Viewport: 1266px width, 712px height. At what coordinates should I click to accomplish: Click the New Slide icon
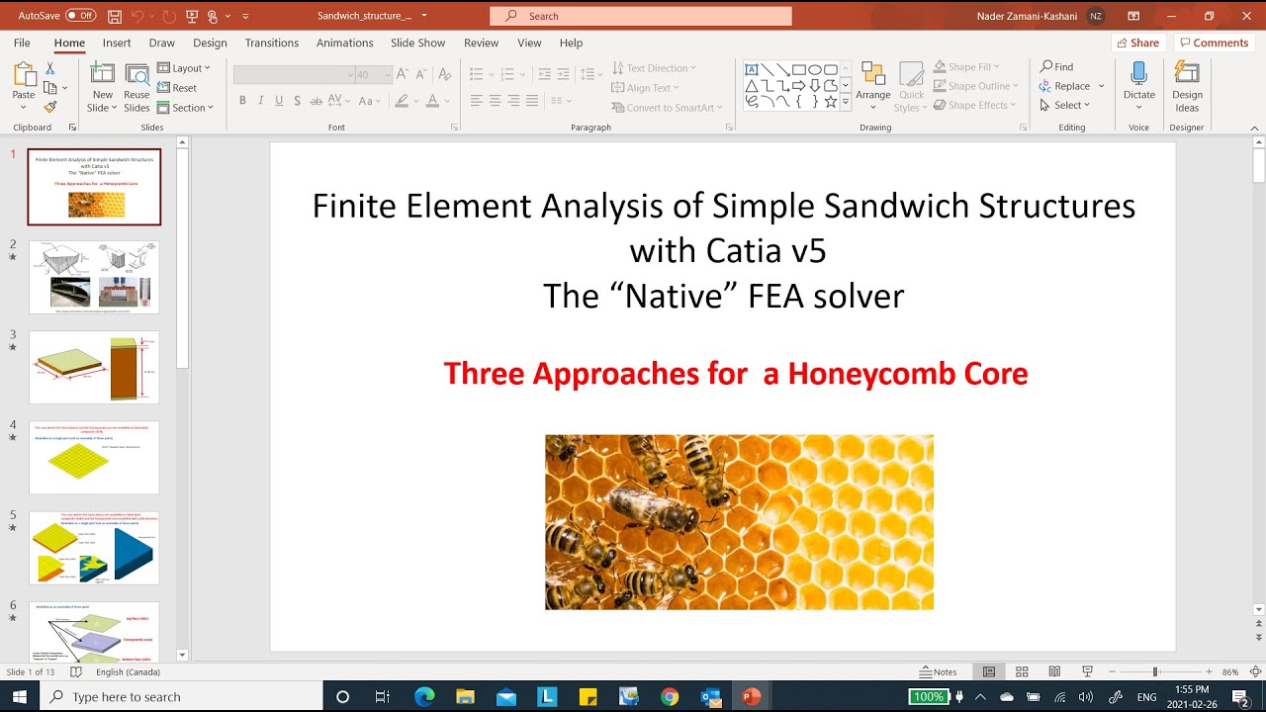[102, 74]
